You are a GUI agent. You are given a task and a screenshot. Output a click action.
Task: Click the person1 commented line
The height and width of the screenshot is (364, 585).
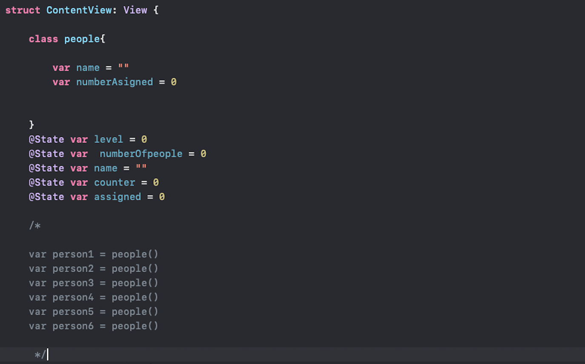[94, 254]
